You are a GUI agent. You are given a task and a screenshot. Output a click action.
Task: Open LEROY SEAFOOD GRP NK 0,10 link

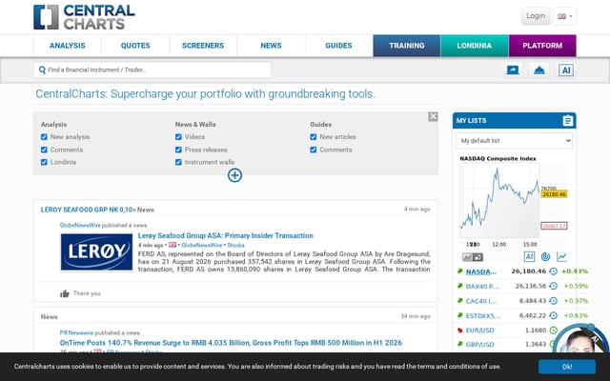(x=87, y=210)
